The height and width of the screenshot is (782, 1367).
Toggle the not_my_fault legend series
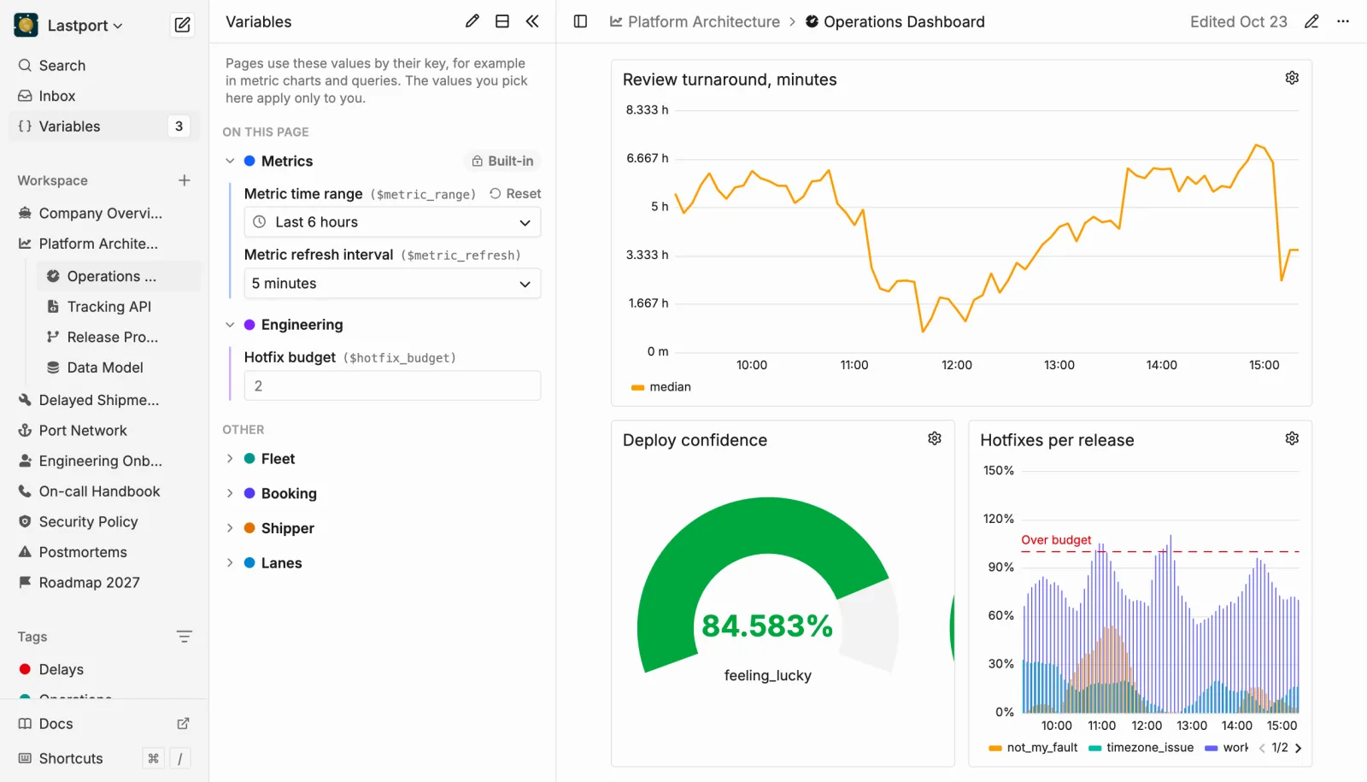[1033, 748]
